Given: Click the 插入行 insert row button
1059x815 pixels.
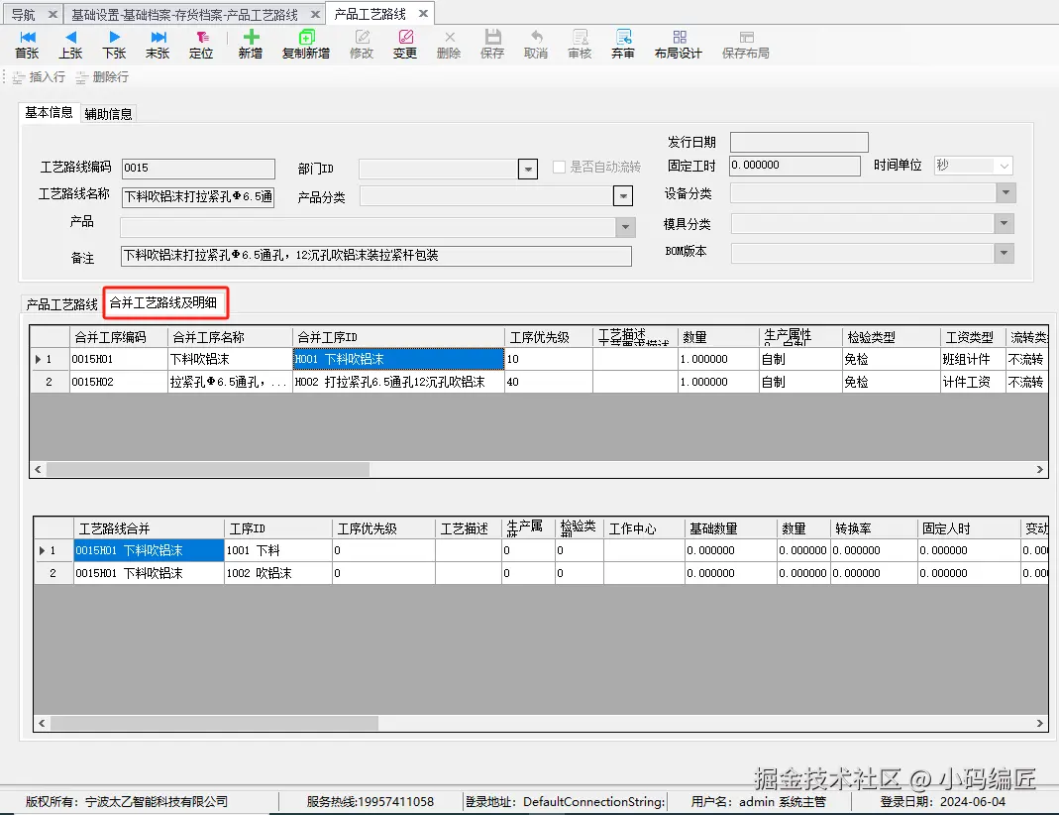Looking at the screenshot, I should point(40,77).
